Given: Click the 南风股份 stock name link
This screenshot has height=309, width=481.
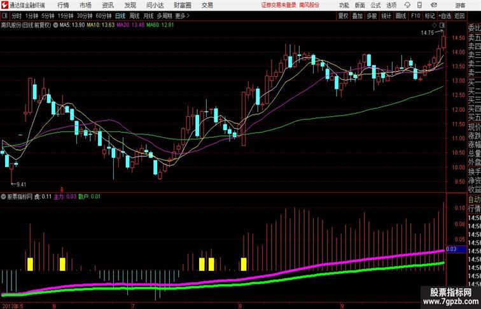Looking at the screenshot, I should pos(309,5).
